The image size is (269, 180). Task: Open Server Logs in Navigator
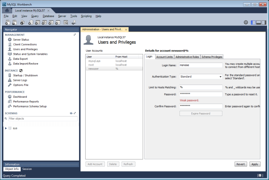[x=20, y=80]
